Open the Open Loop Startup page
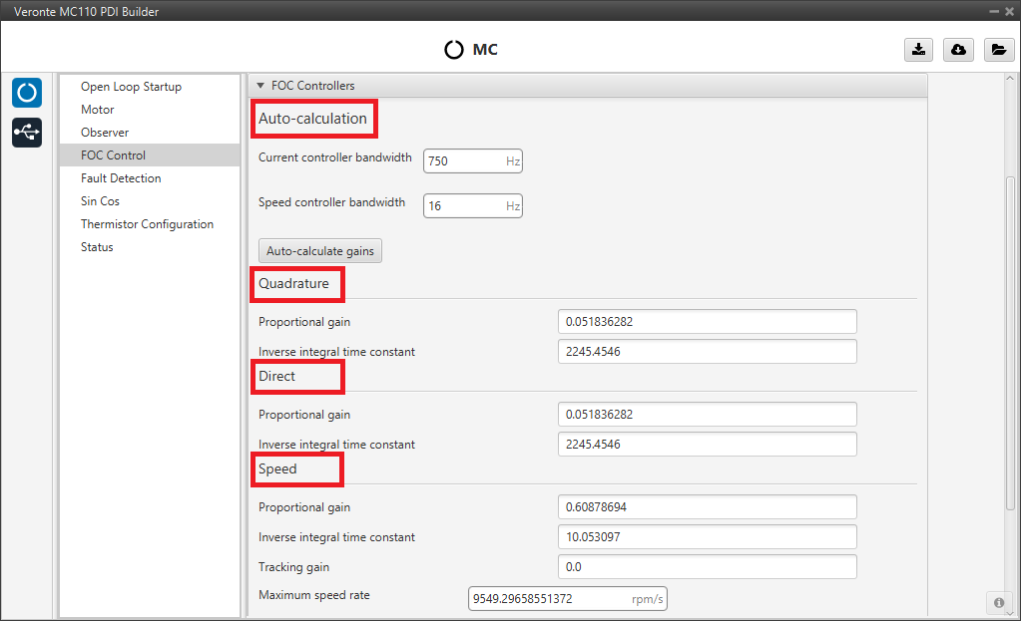 click(x=131, y=87)
